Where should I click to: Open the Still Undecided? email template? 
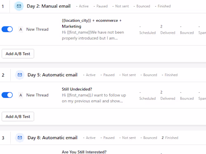[x=77, y=89]
